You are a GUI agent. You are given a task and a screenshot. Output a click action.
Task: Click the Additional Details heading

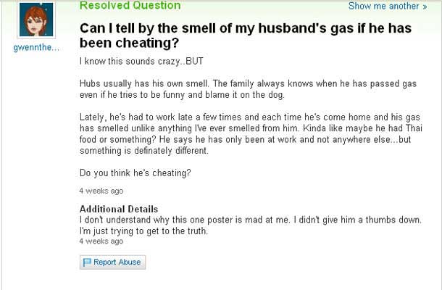pyautogui.click(x=118, y=209)
